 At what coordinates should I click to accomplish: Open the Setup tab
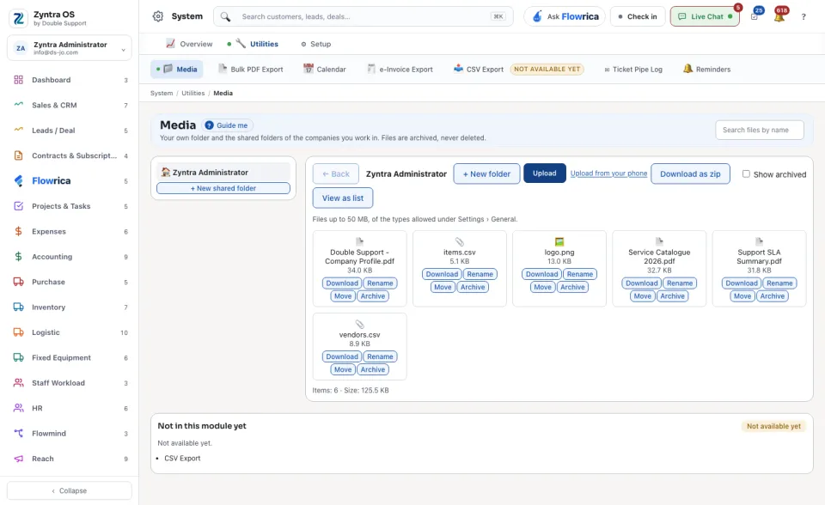click(x=315, y=44)
